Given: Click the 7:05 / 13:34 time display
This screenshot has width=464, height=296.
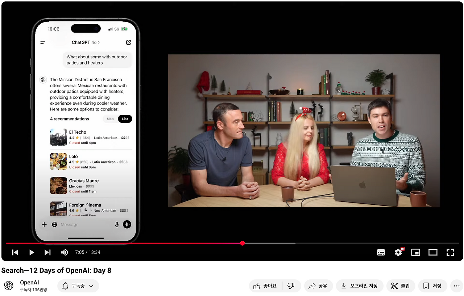Looking at the screenshot, I should pos(88,253).
